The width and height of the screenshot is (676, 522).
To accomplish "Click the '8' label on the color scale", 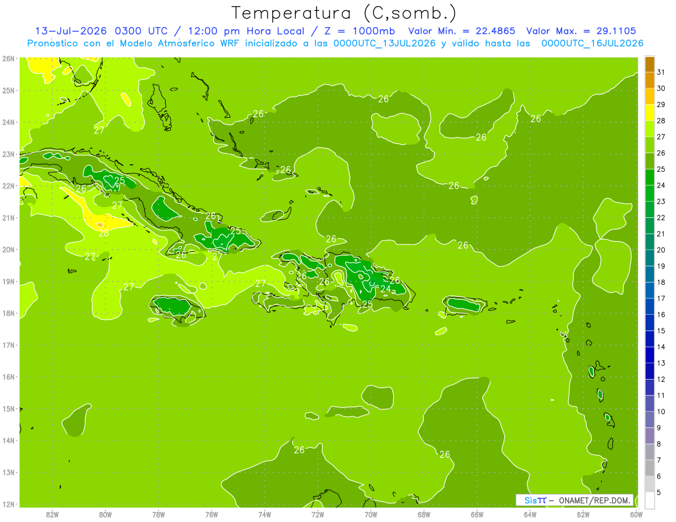I will 660,444.
